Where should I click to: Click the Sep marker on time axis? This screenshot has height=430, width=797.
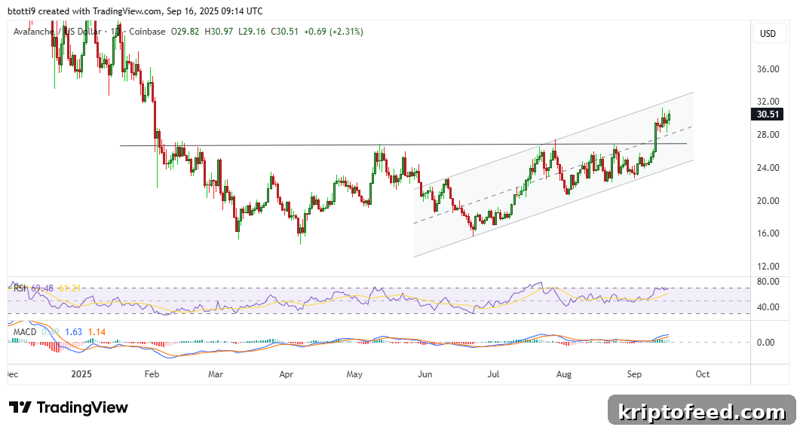(x=634, y=374)
